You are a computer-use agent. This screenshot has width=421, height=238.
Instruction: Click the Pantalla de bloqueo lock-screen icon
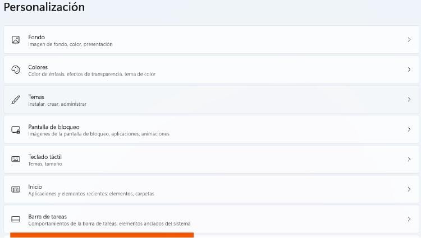pos(16,129)
